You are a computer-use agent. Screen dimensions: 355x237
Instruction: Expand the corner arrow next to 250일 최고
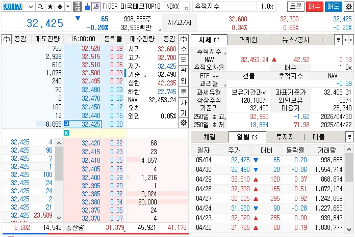(225, 118)
